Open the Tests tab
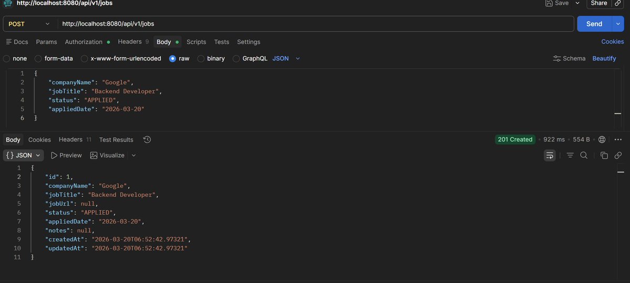This screenshot has height=283, width=630. (x=221, y=42)
